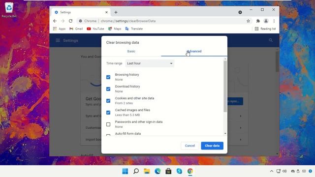Viewport: 315px width, 177px height.
Task: Click the network tray icon
Action: (278, 171)
